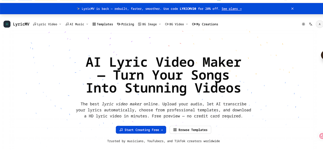Image resolution: width=323 pixels, height=156 pixels.
Task: Click the pink floating widget icon
Action: 321,136
